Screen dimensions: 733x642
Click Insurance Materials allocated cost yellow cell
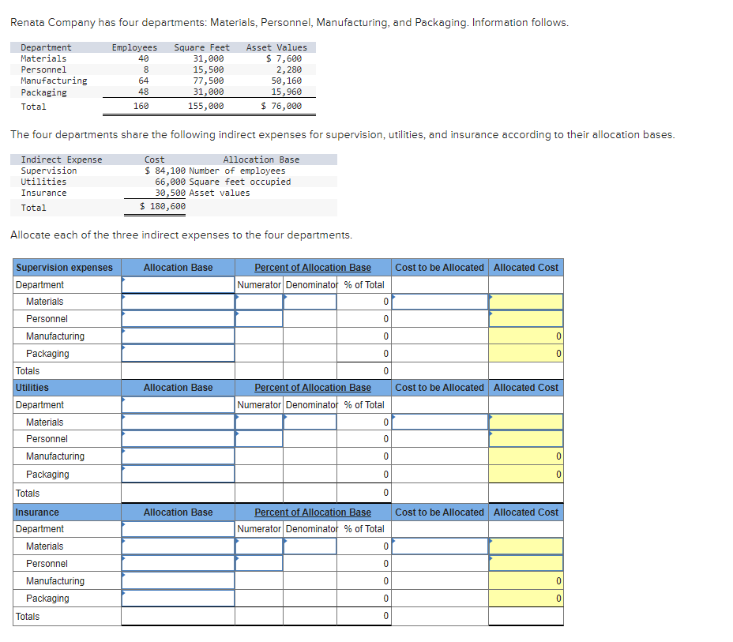pos(526,546)
